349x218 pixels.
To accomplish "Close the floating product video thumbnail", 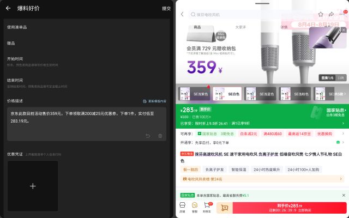I will (x=344, y=30).
